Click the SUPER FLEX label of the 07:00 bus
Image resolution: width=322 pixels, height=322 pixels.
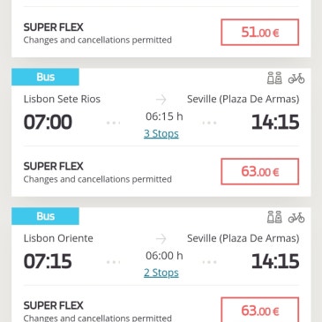pyautogui.click(x=54, y=167)
